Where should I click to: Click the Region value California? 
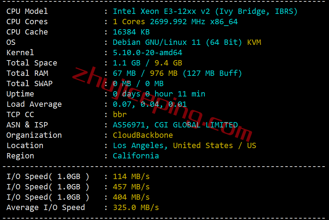136,156
